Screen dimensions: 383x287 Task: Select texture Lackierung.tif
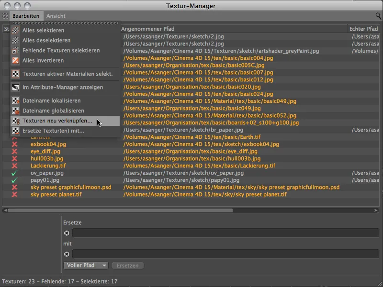point(48,166)
